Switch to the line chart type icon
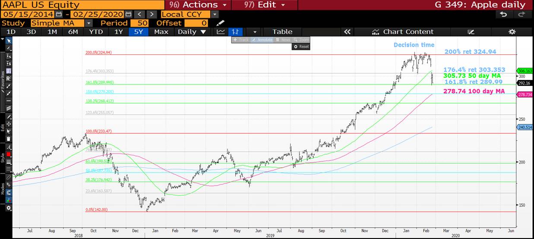Viewport: 534px width, 239px height. (221, 31)
